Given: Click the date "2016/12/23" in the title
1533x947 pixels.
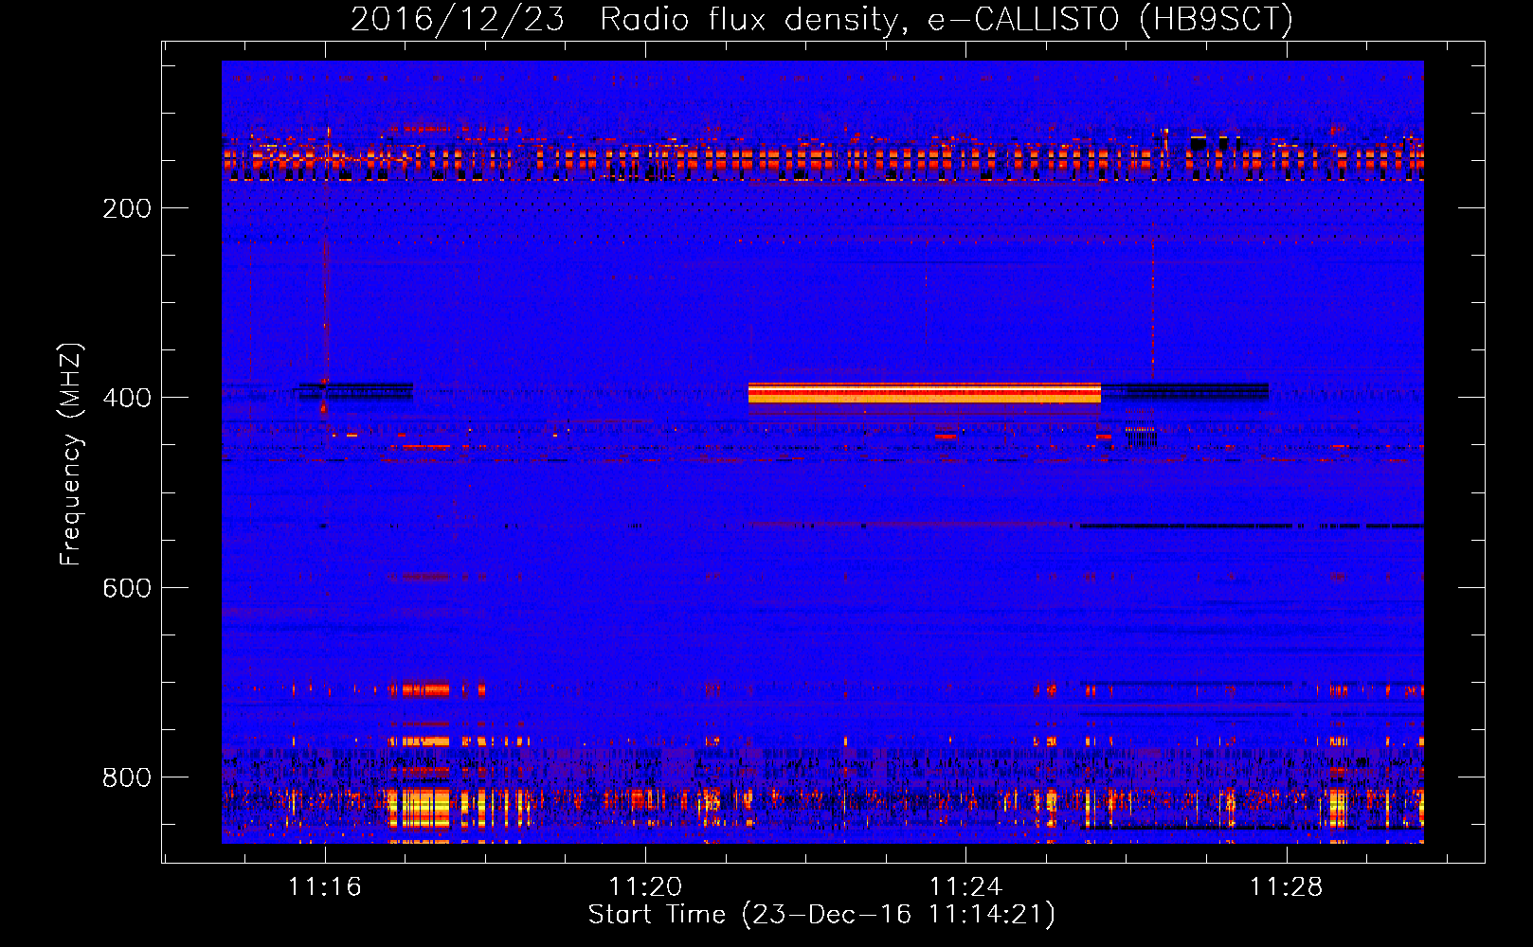Looking at the screenshot, I should point(458,19).
